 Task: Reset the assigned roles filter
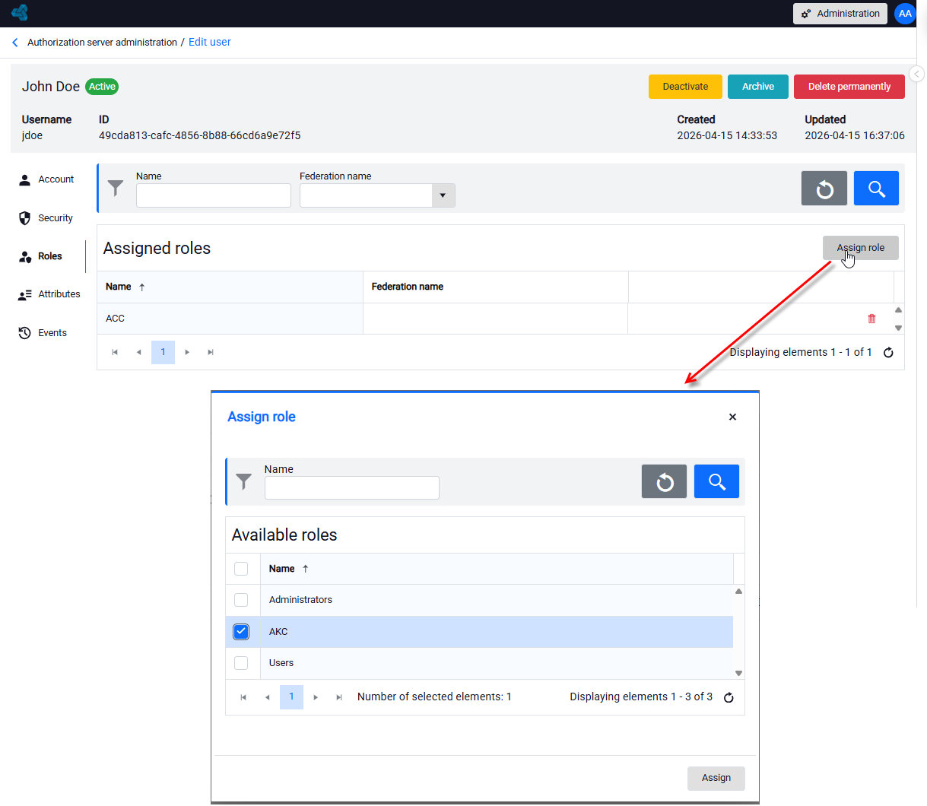824,189
